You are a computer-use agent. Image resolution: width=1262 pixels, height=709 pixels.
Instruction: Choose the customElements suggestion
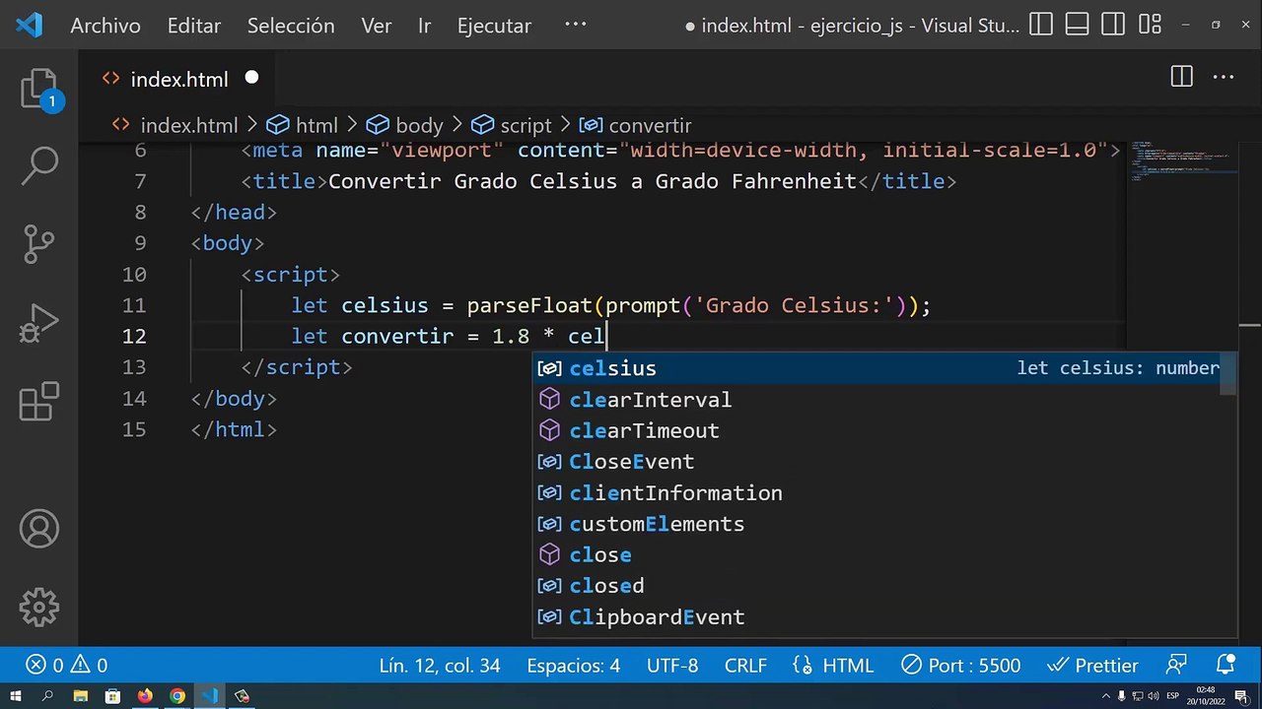[x=877, y=524]
